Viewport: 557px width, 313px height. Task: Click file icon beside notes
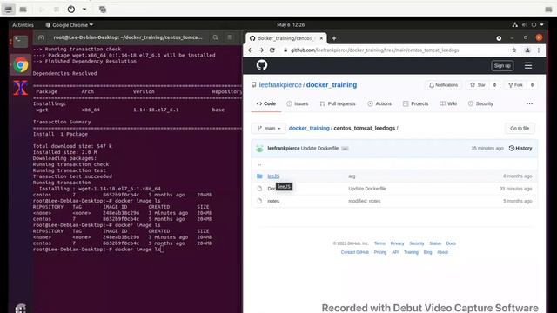[x=259, y=201]
